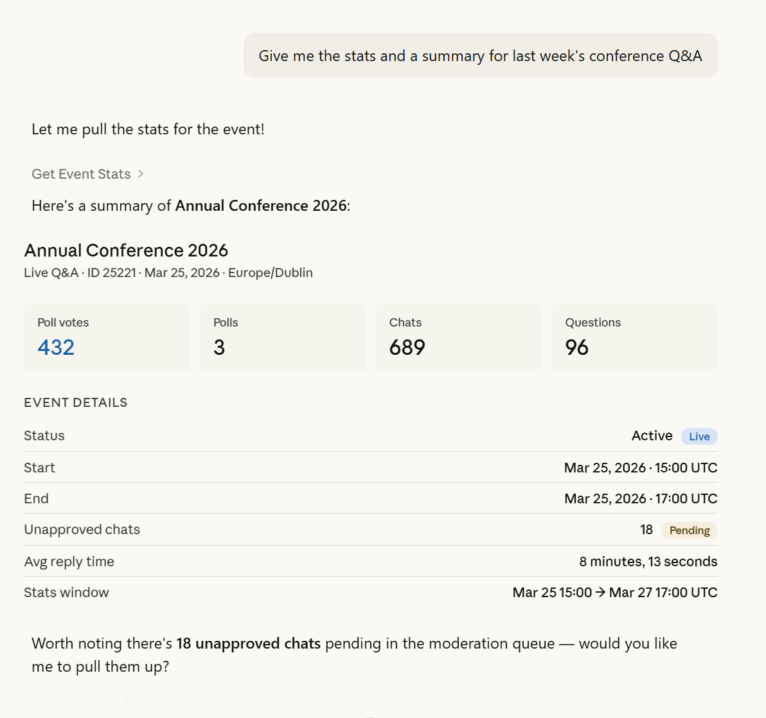Click the Live status badge
The image size is (766, 718).
point(699,436)
